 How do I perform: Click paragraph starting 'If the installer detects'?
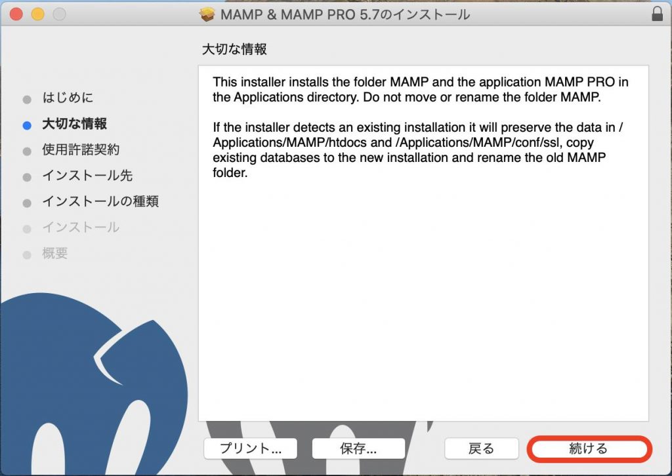(418, 150)
